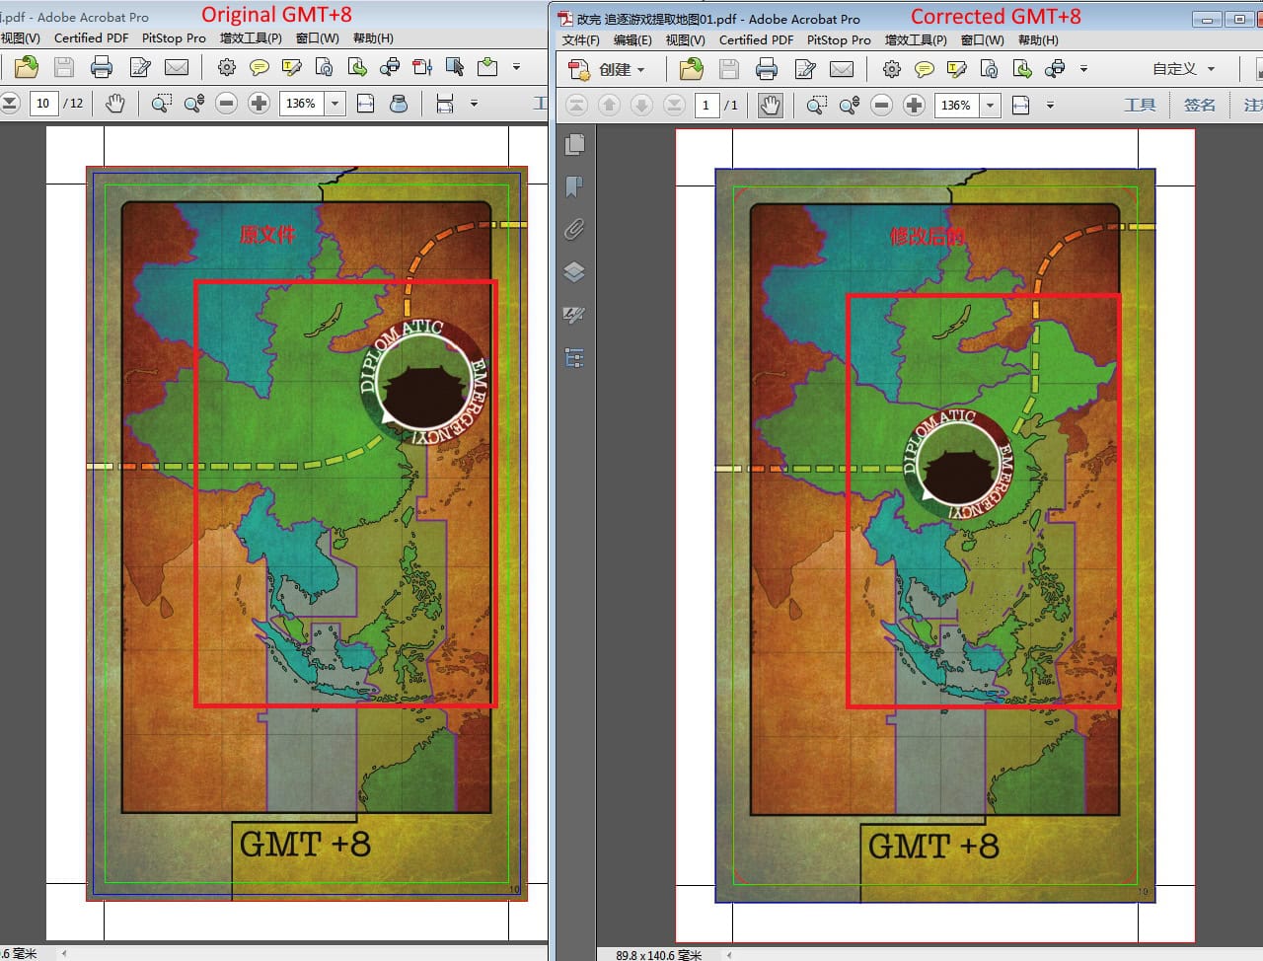Open 帮助(H) menu in left window

[x=373, y=37]
